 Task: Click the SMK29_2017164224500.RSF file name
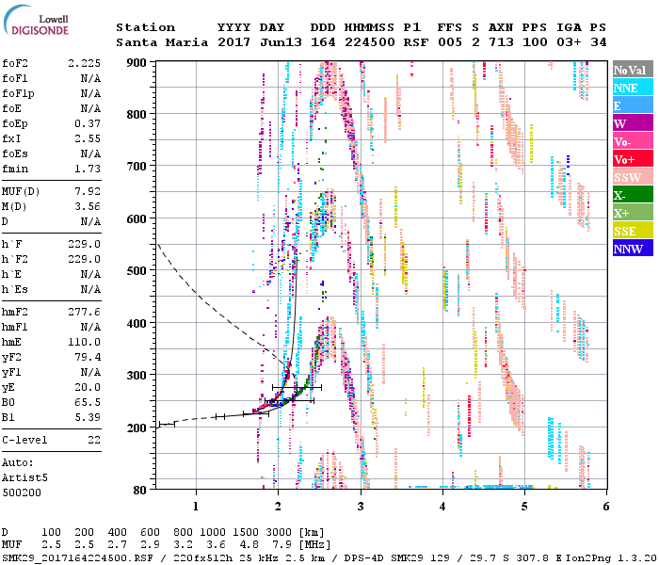coord(77,557)
